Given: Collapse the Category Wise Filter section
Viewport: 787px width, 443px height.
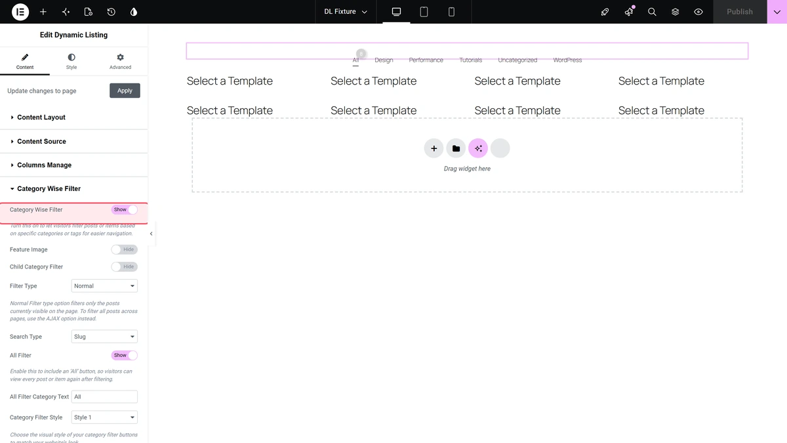Looking at the screenshot, I should pyautogui.click(x=73, y=188).
